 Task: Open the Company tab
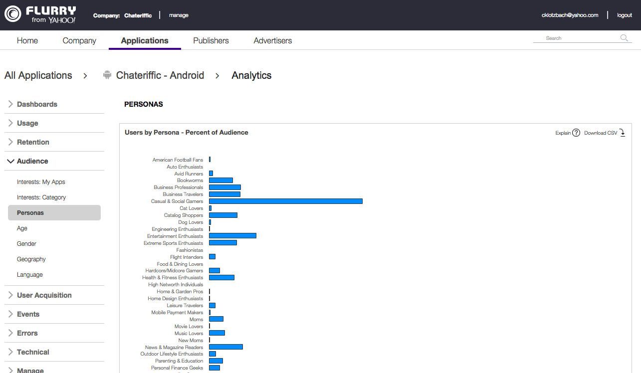click(79, 40)
